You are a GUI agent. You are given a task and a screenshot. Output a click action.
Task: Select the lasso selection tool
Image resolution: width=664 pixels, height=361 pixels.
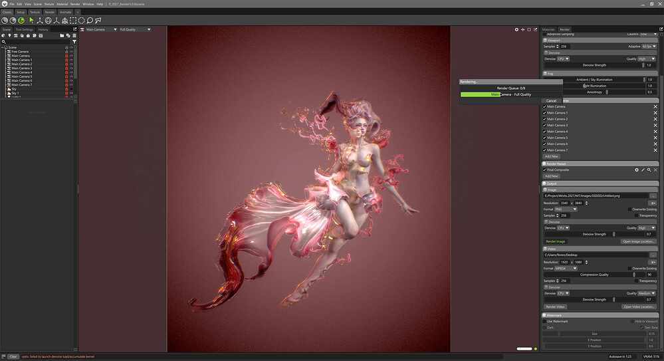90,21
